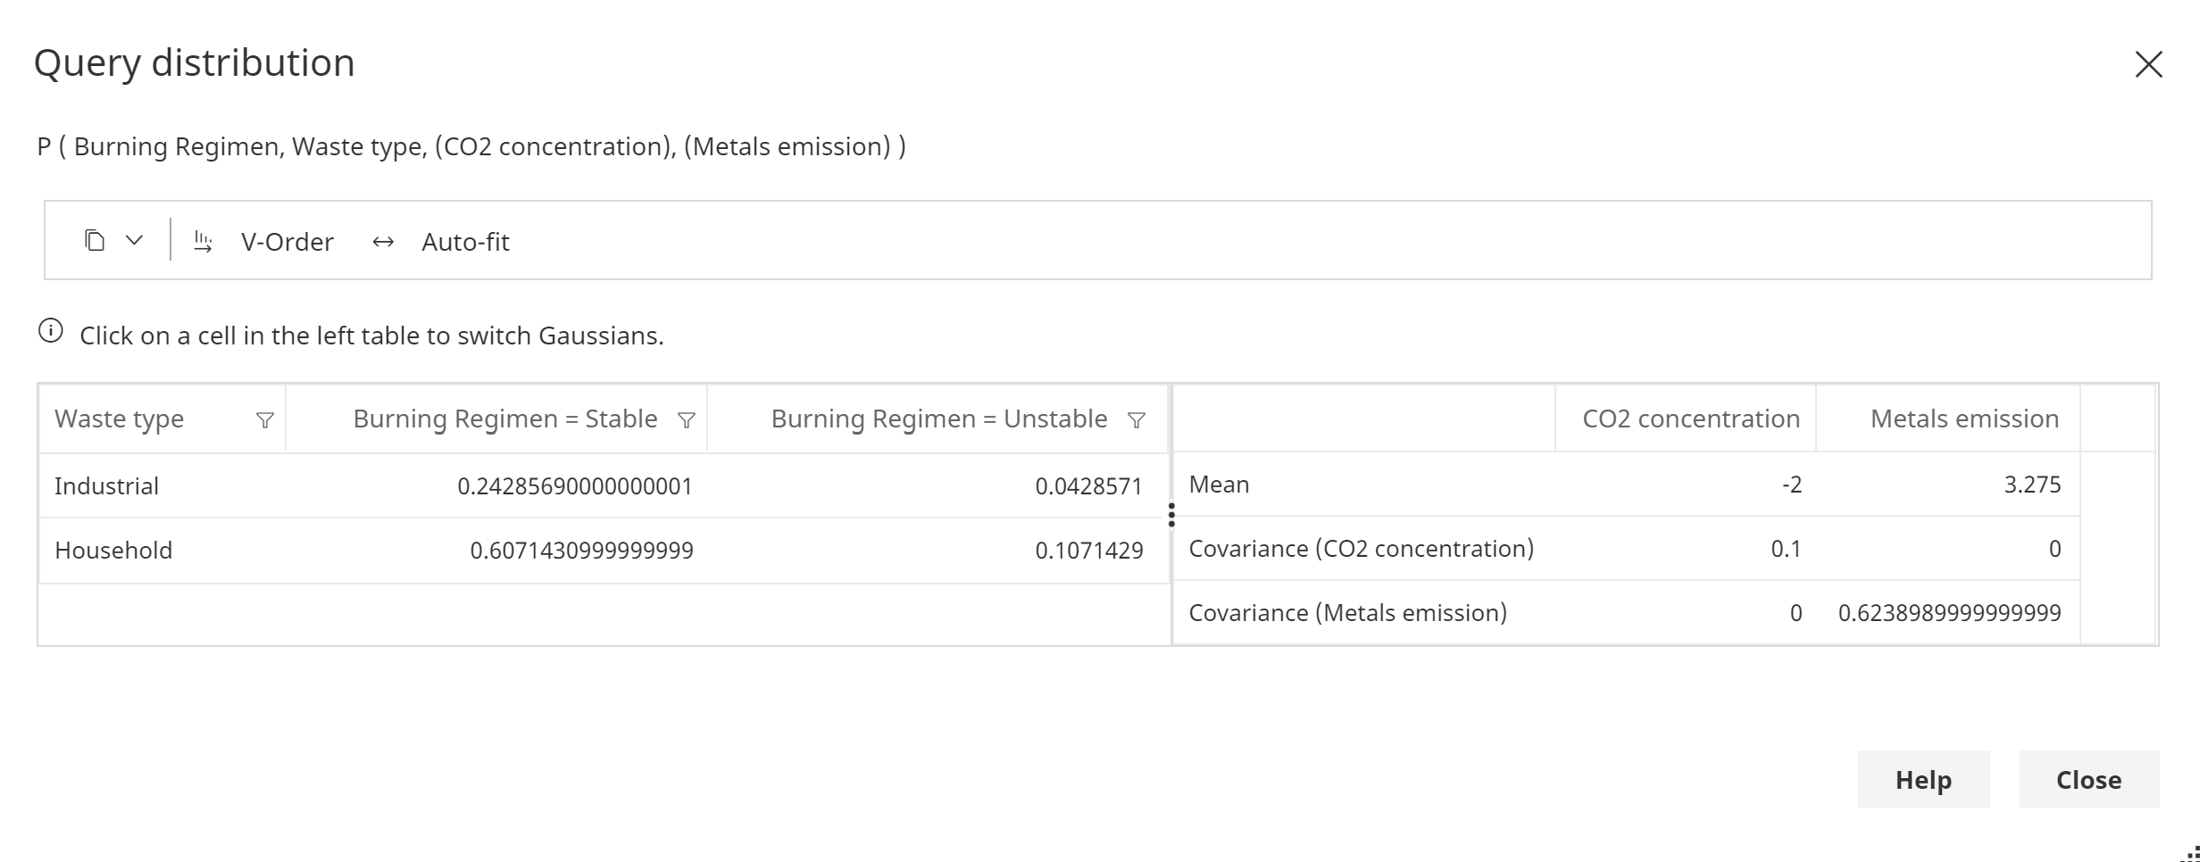Click the splitter handle between tables
Viewport: 2200px width, 862px height.
[1171, 515]
